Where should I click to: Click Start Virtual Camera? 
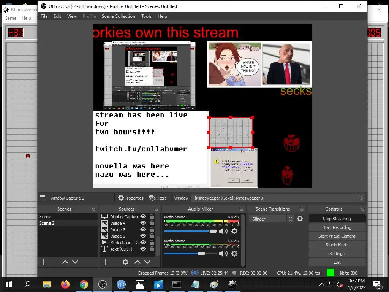pyautogui.click(x=337, y=236)
